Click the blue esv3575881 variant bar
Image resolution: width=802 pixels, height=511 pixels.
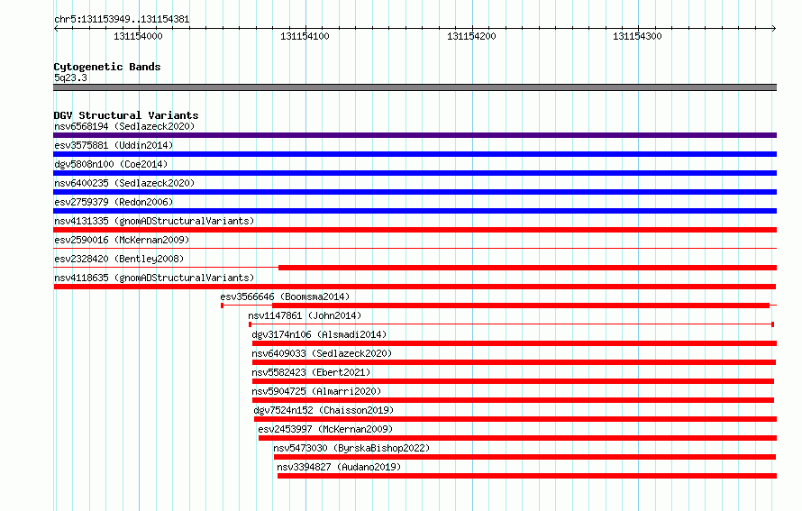pyautogui.click(x=415, y=154)
